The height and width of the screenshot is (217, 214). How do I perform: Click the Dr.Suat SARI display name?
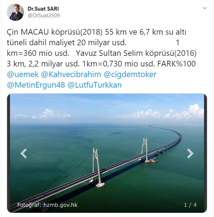(x=43, y=9)
